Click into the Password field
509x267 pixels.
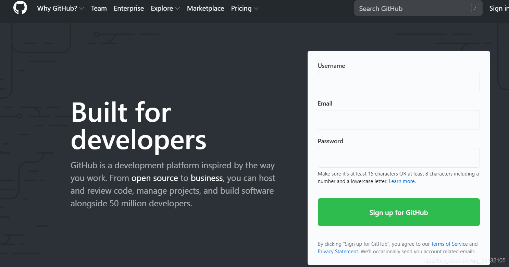[399, 158]
